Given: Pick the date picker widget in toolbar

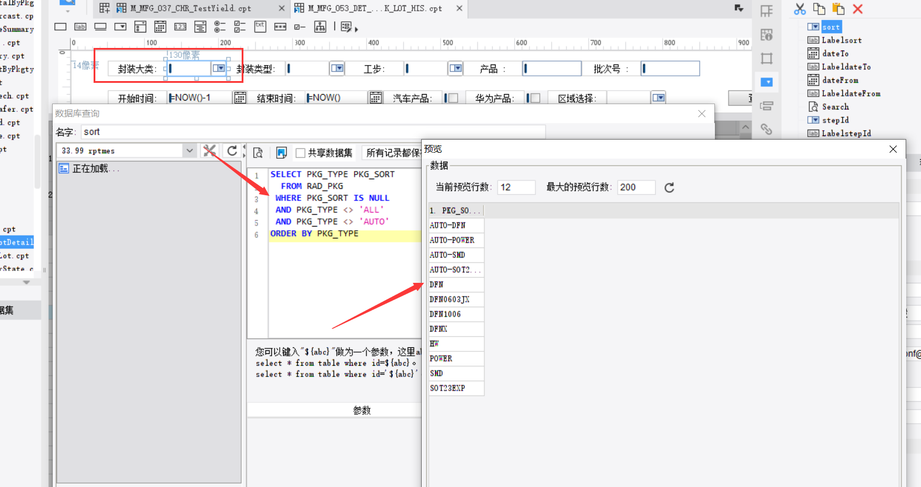Looking at the screenshot, I should pos(160,27).
